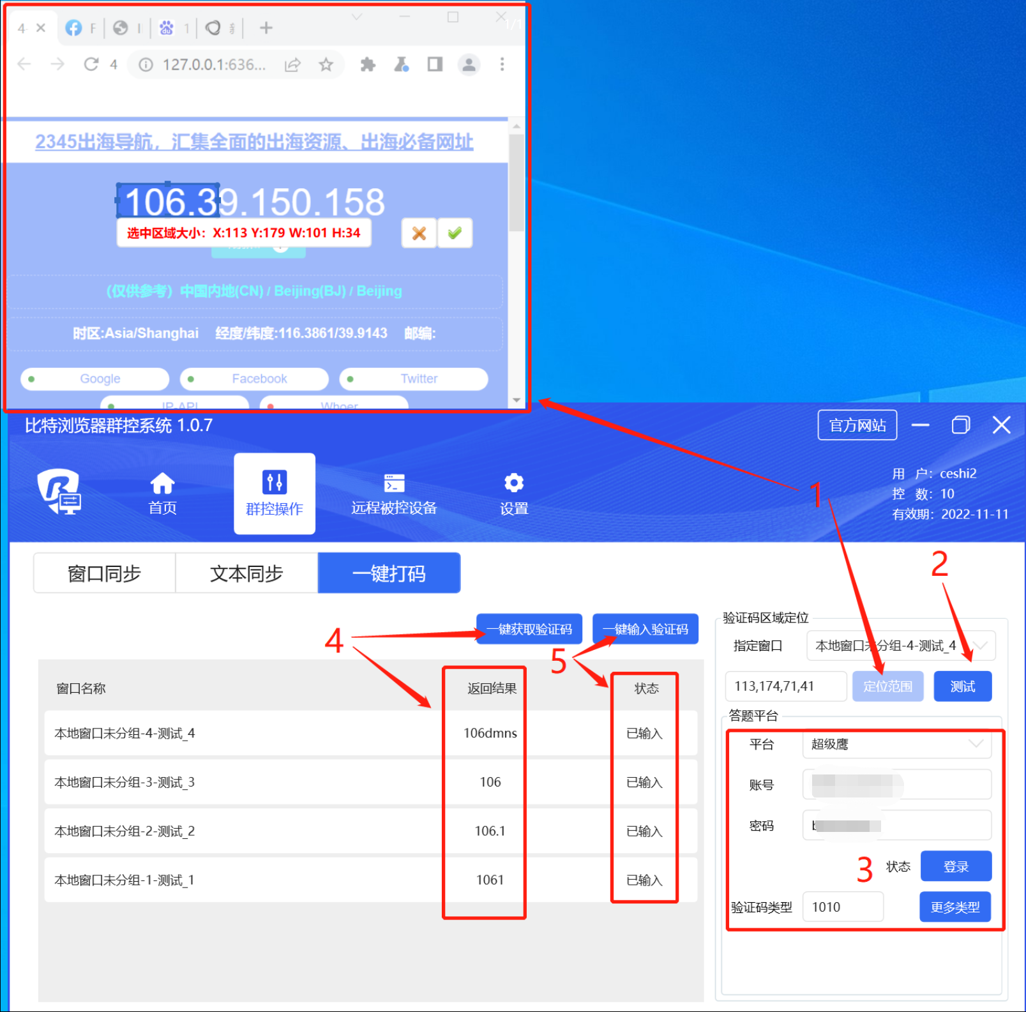Reload the browser page

[91, 64]
